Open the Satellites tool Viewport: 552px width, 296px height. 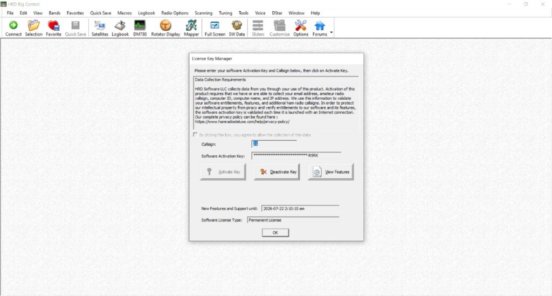click(100, 28)
